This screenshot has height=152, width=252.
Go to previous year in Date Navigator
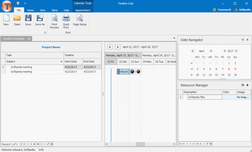pos(225,51)
